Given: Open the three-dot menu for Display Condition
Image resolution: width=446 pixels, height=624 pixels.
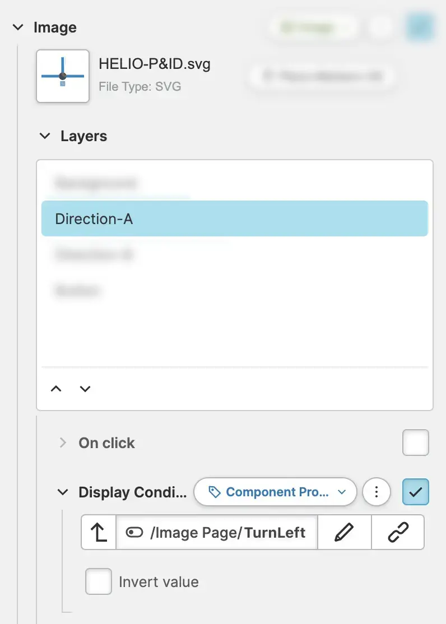Looking at the screenshot, I should (x=377, y=492).
